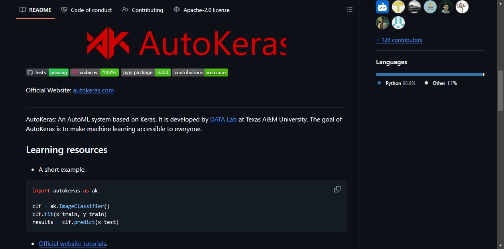Click the 'A short example.' text
The height and width of the screenshot is (249, 504).
(62, 170)
